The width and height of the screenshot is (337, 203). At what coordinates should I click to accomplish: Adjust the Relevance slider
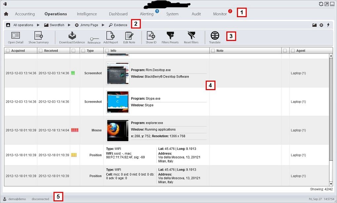coord(94,39)
